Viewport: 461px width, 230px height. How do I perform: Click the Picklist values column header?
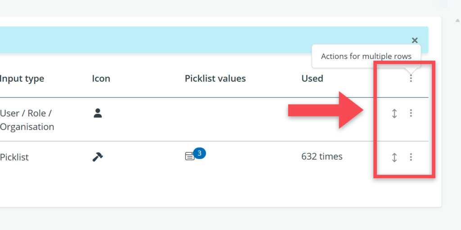pos(215,79)
